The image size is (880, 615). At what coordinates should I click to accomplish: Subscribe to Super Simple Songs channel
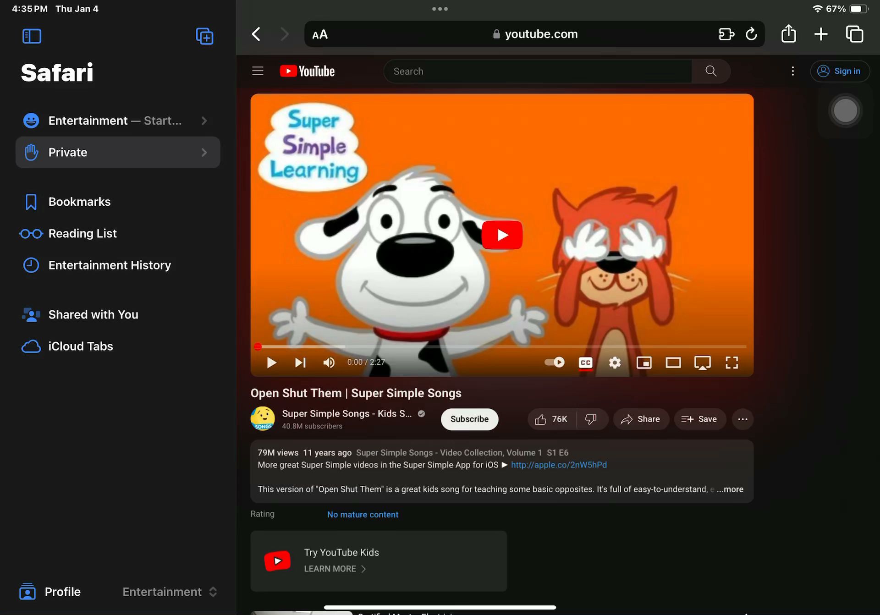tap(469, 419)
